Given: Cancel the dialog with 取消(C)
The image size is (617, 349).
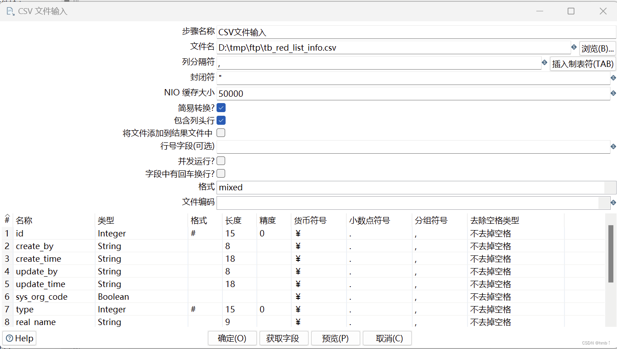Looking at the screenshot, I should [387, 338].
